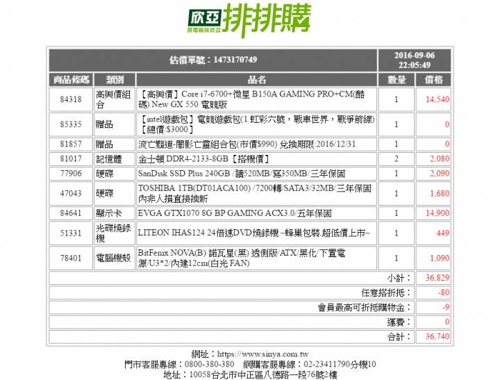
Task: Select barcode 51331
Action: [71, 233]
